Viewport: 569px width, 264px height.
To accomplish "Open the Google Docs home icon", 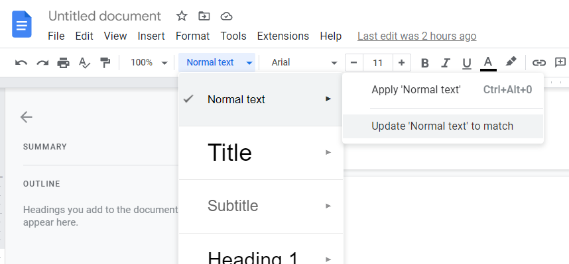I will [x=22, y=24].
